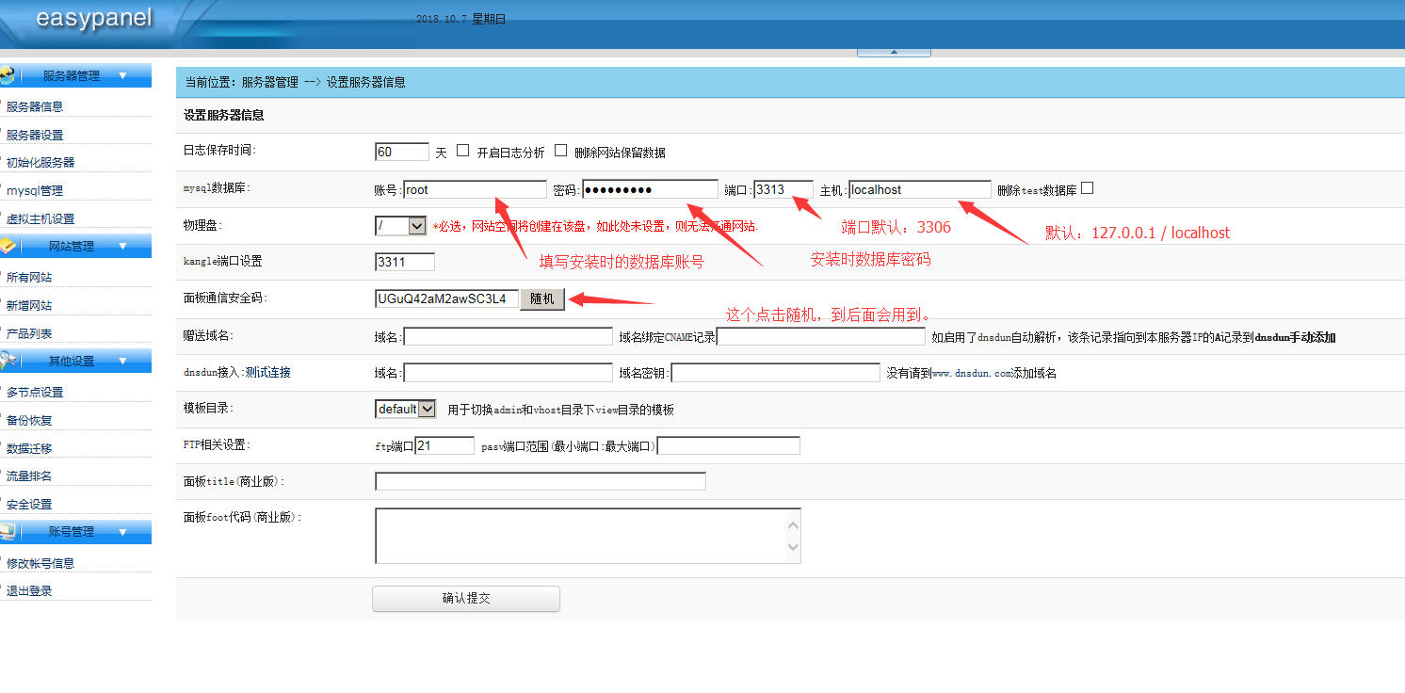Click the 随机 button to generate security code
Viewport: 1405px width, 693px height.
(x=542, y=298)
